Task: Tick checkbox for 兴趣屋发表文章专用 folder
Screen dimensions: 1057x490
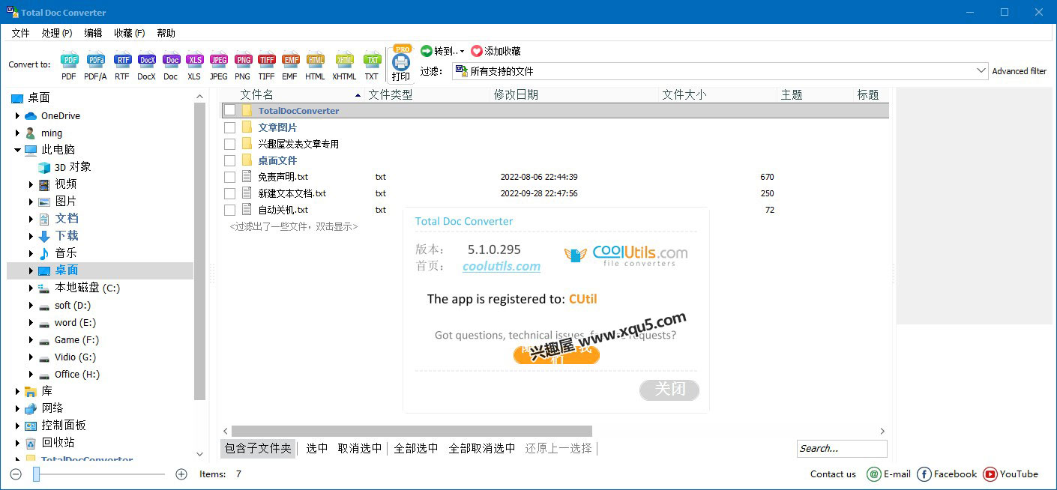Action: click(x=229, y=144)
